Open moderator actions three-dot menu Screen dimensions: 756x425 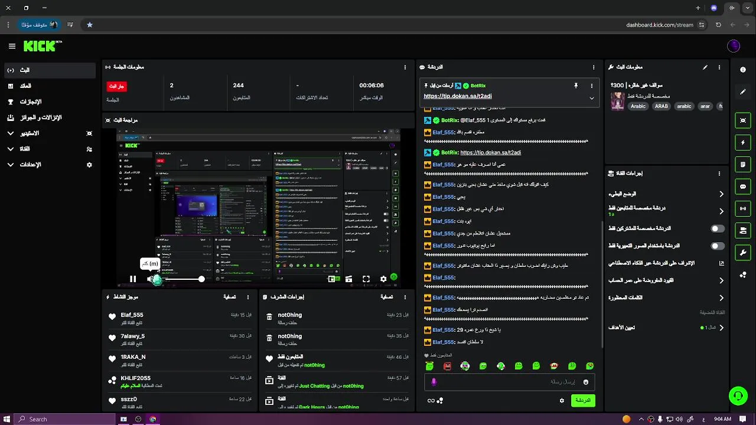click(x=405, y=297)
